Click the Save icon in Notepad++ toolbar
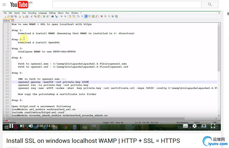This screenshot has height=148, width=229. pos(12,16)
